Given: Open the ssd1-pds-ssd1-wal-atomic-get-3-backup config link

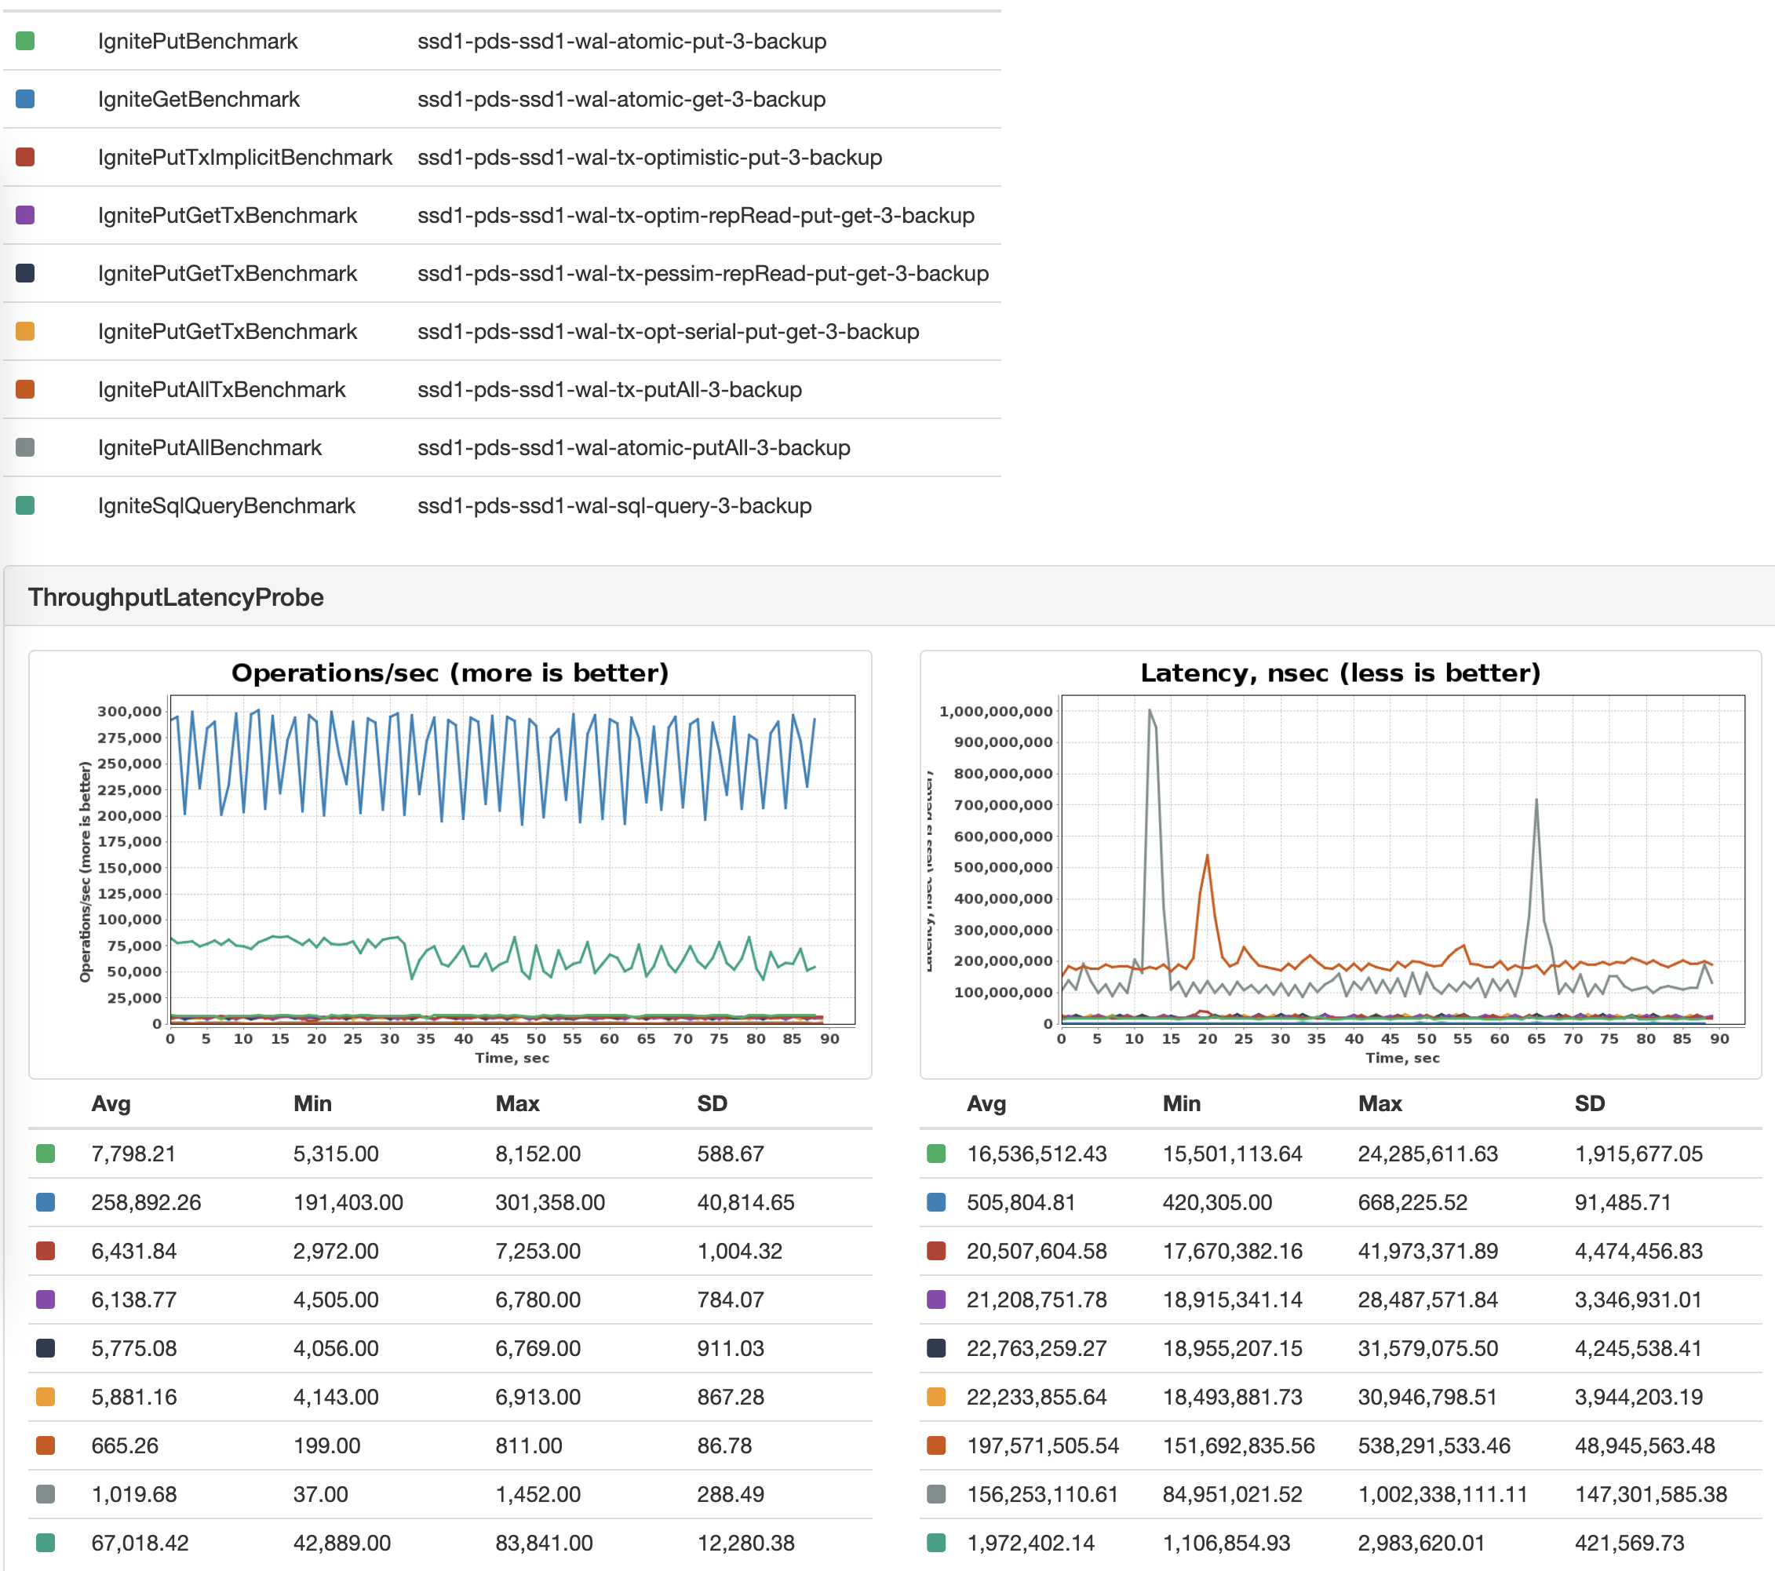Looking at the screenshot, I should click(x=621, y=99).
